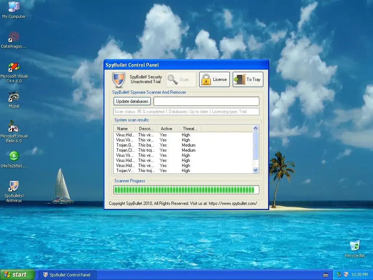Click the empty field beside Update databases
373x280 pixels.
206,101
